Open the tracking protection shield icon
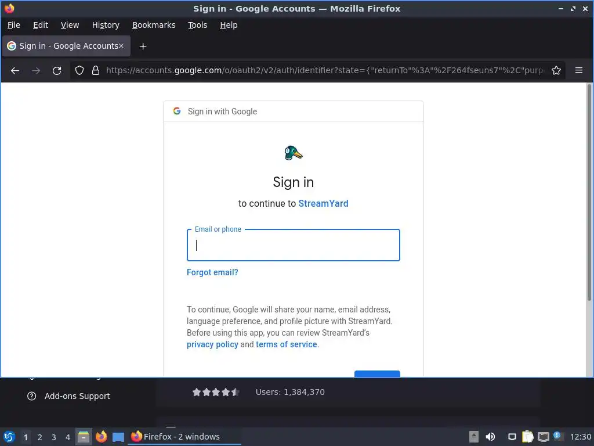 79,70
